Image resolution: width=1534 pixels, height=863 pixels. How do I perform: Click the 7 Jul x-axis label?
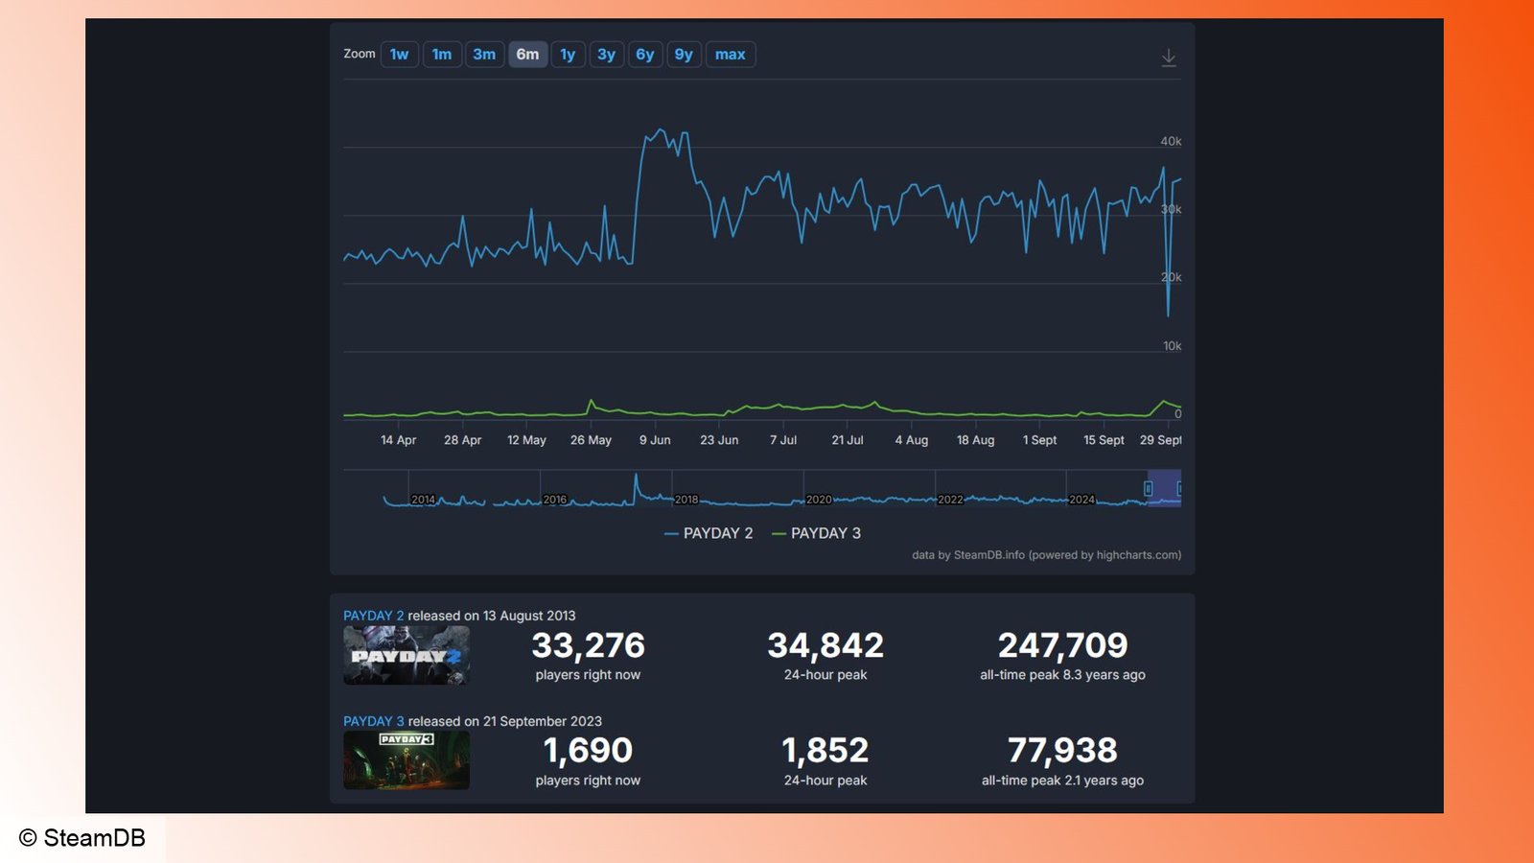[783, 440]
